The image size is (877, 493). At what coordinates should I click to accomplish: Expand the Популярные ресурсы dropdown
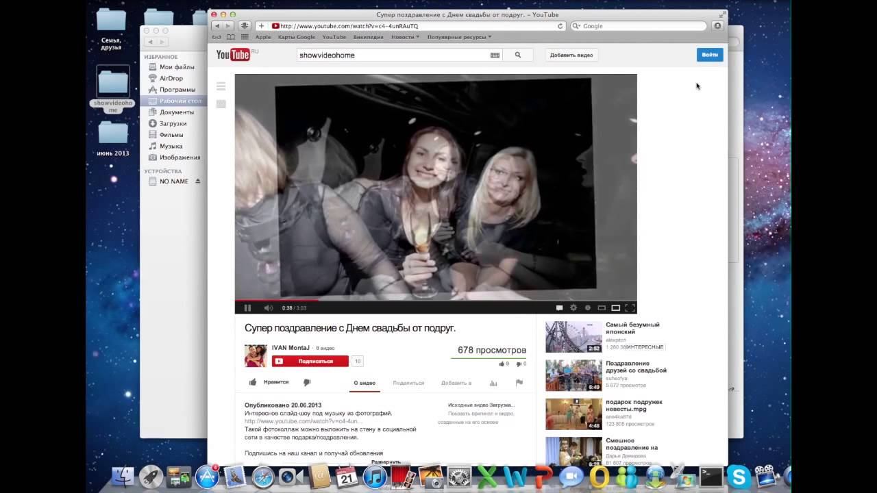point(459,37)
